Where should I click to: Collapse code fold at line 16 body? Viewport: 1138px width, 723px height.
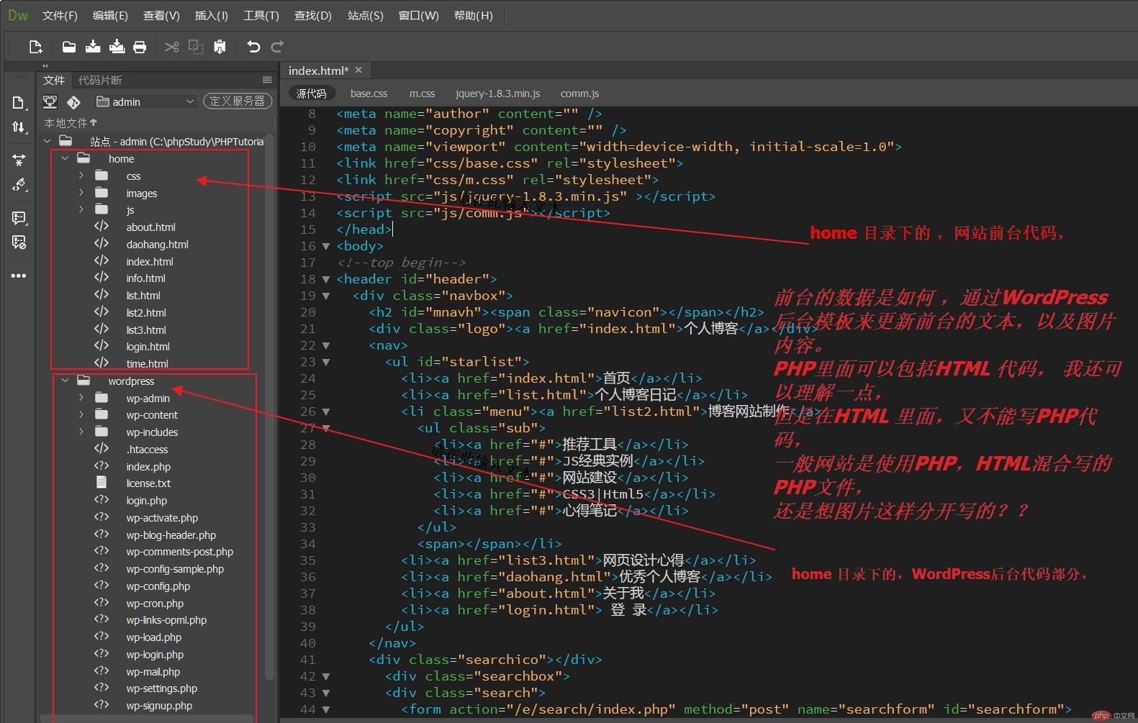pyautogui.click(x=326, y=246)
